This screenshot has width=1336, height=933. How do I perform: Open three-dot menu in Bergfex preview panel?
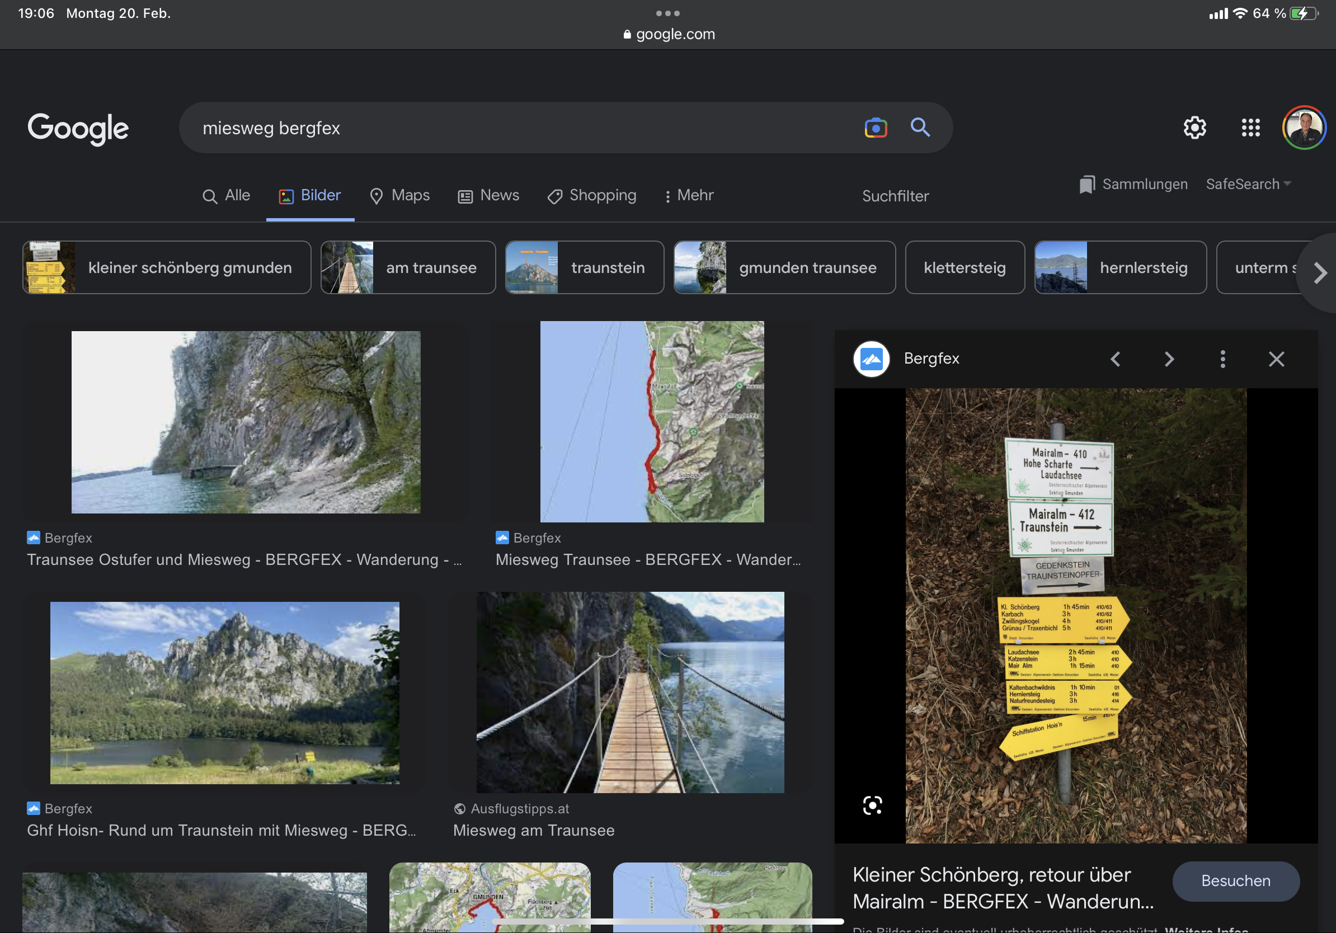[1222, 359]
